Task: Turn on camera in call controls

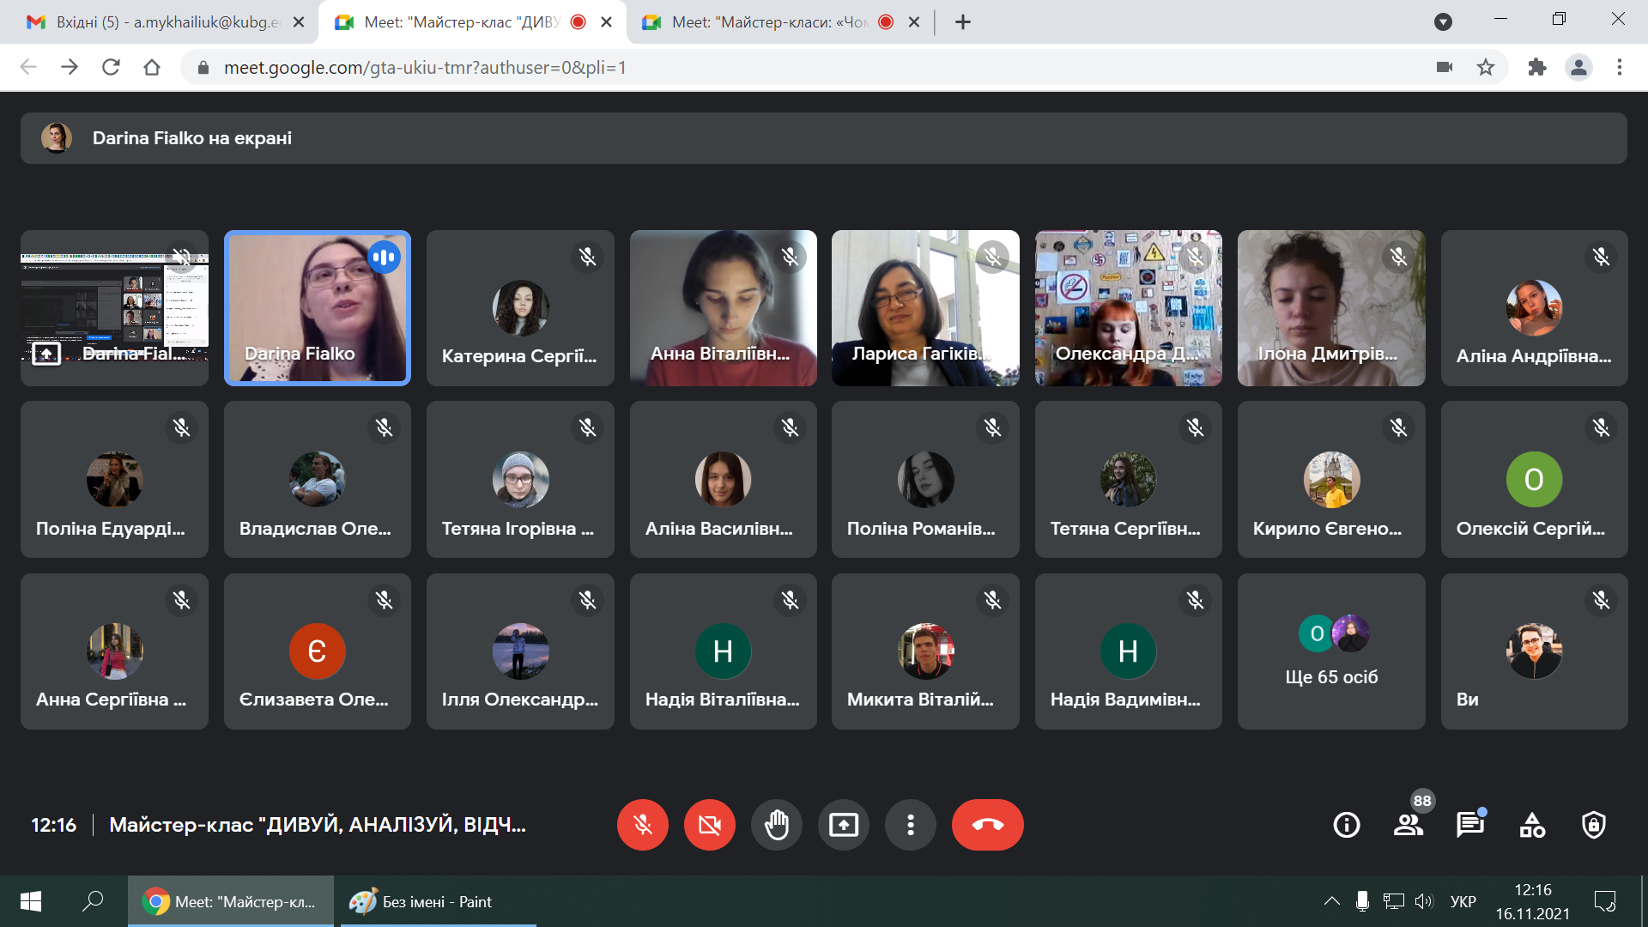Action: pos(709,825)
